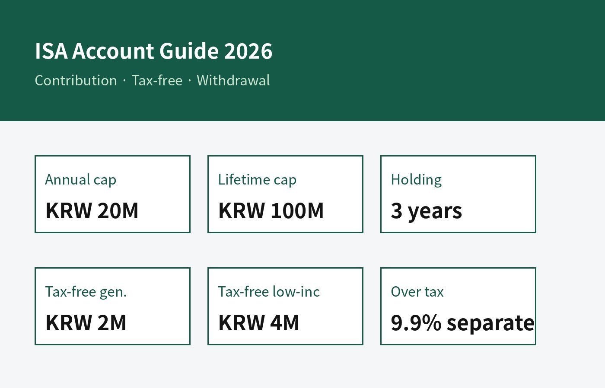Click the KRW 2M value
Screen dimensions: 605x388
(x=86, y=323)
